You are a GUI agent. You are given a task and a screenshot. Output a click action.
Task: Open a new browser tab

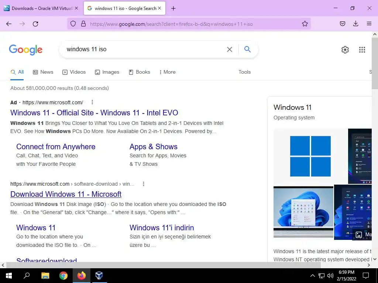click(x=173, y=8)
